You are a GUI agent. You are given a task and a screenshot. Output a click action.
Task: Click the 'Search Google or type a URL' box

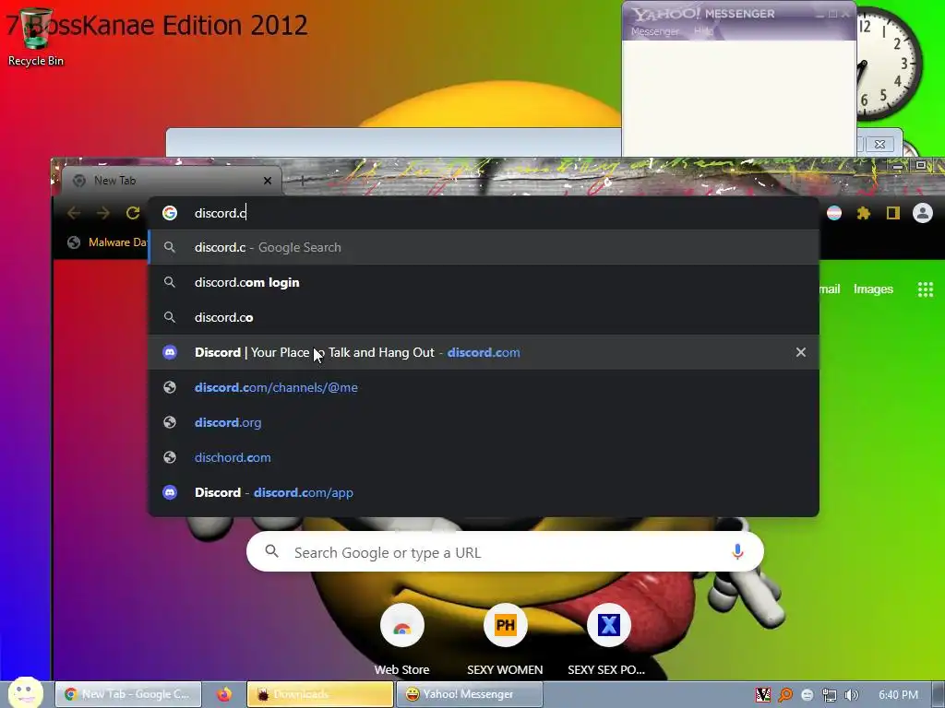coord(505,552)
